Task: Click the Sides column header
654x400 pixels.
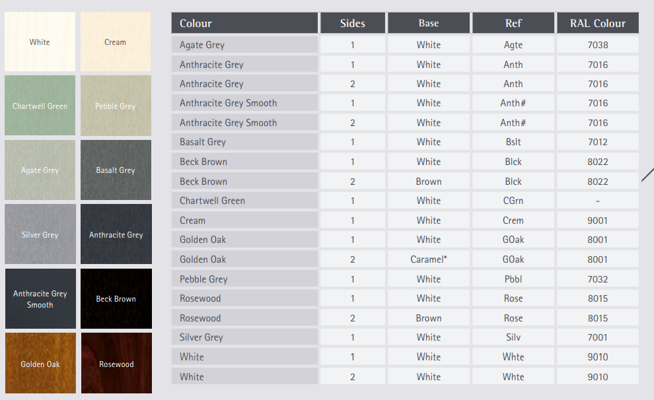Action: click(x=353, y=23)
